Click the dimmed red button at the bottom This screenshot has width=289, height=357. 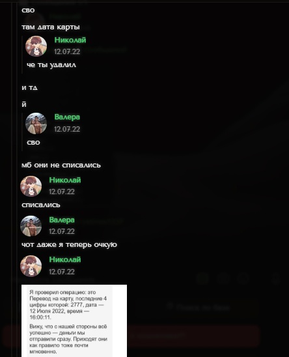pos(131,336)
